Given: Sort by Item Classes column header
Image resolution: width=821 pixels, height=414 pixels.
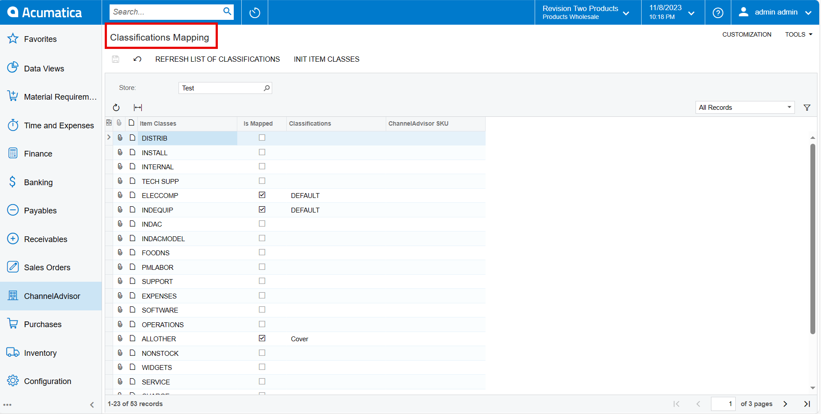Looking at the screenshot, I should (187, 123).
